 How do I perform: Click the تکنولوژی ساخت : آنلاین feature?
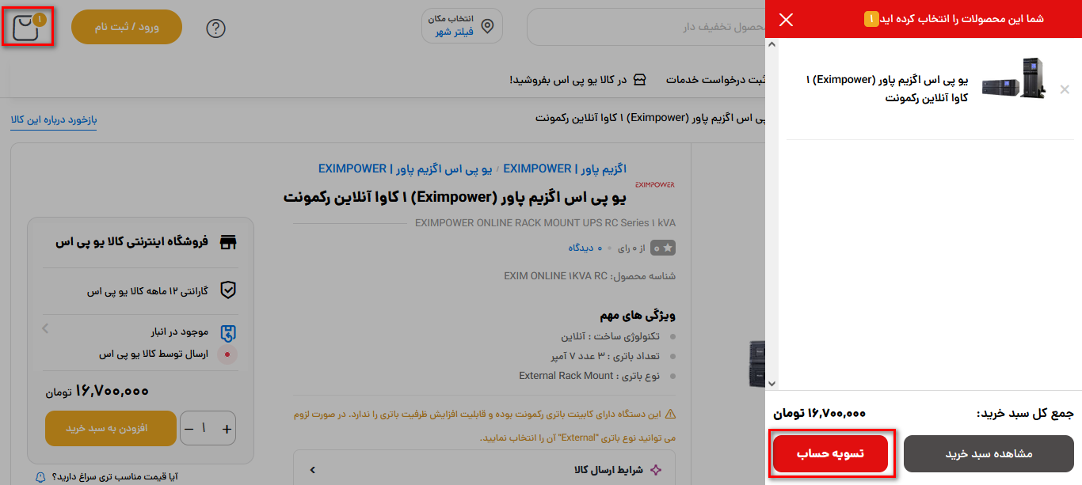coord(611,336)
